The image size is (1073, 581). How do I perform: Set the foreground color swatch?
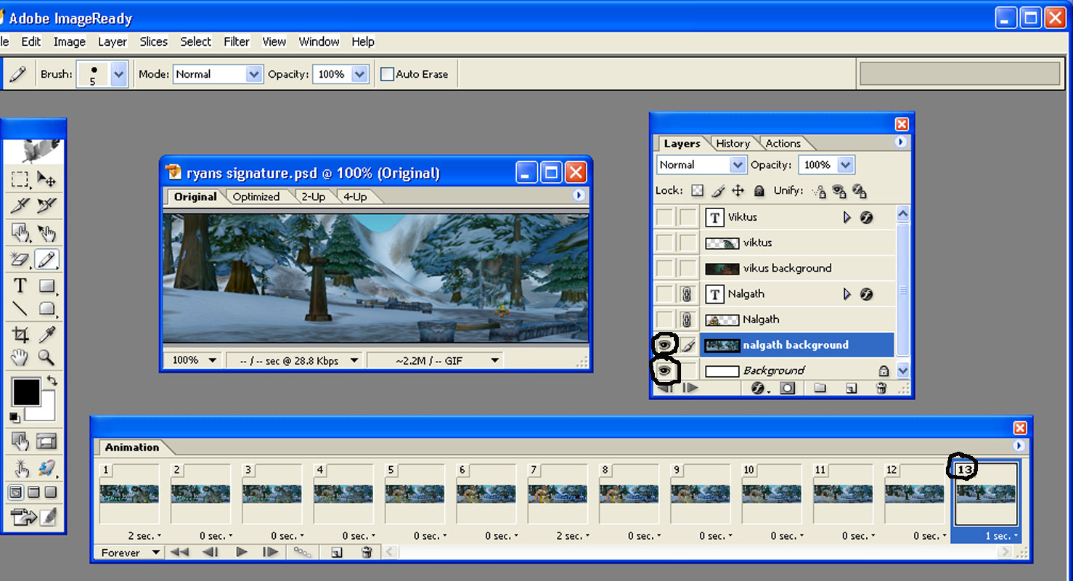[x=25, y=392]
